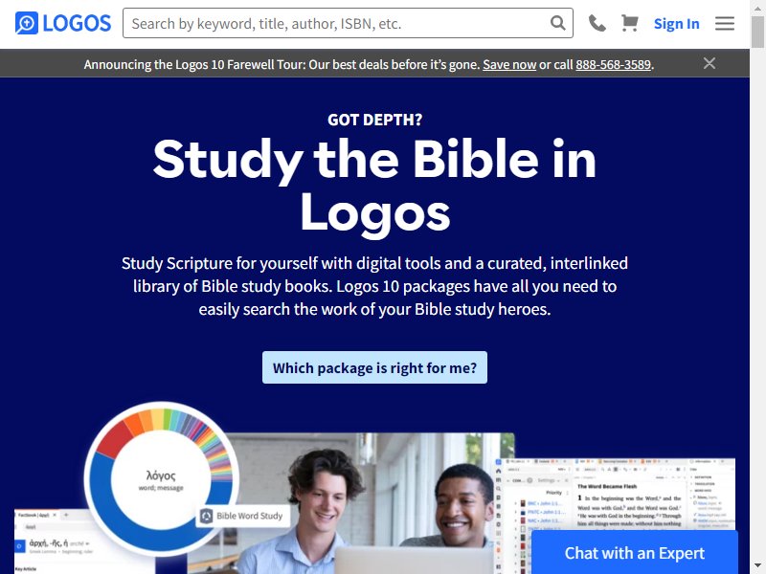Click the λόγος word study donut chart
This screenshot has height=574, width=766.
[161, 479]
